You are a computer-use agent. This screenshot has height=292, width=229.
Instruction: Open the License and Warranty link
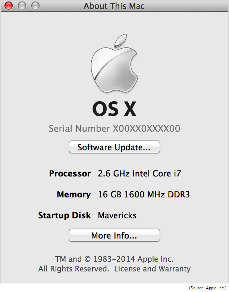[x=152, y=268]
